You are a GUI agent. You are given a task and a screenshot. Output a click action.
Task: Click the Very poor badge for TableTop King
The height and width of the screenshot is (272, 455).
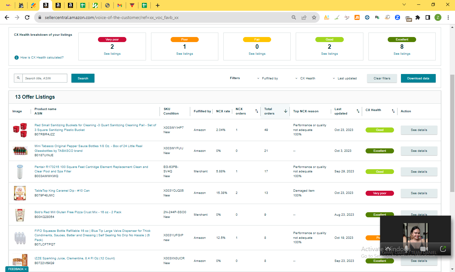pyautogui.click(x=380, y=193)
